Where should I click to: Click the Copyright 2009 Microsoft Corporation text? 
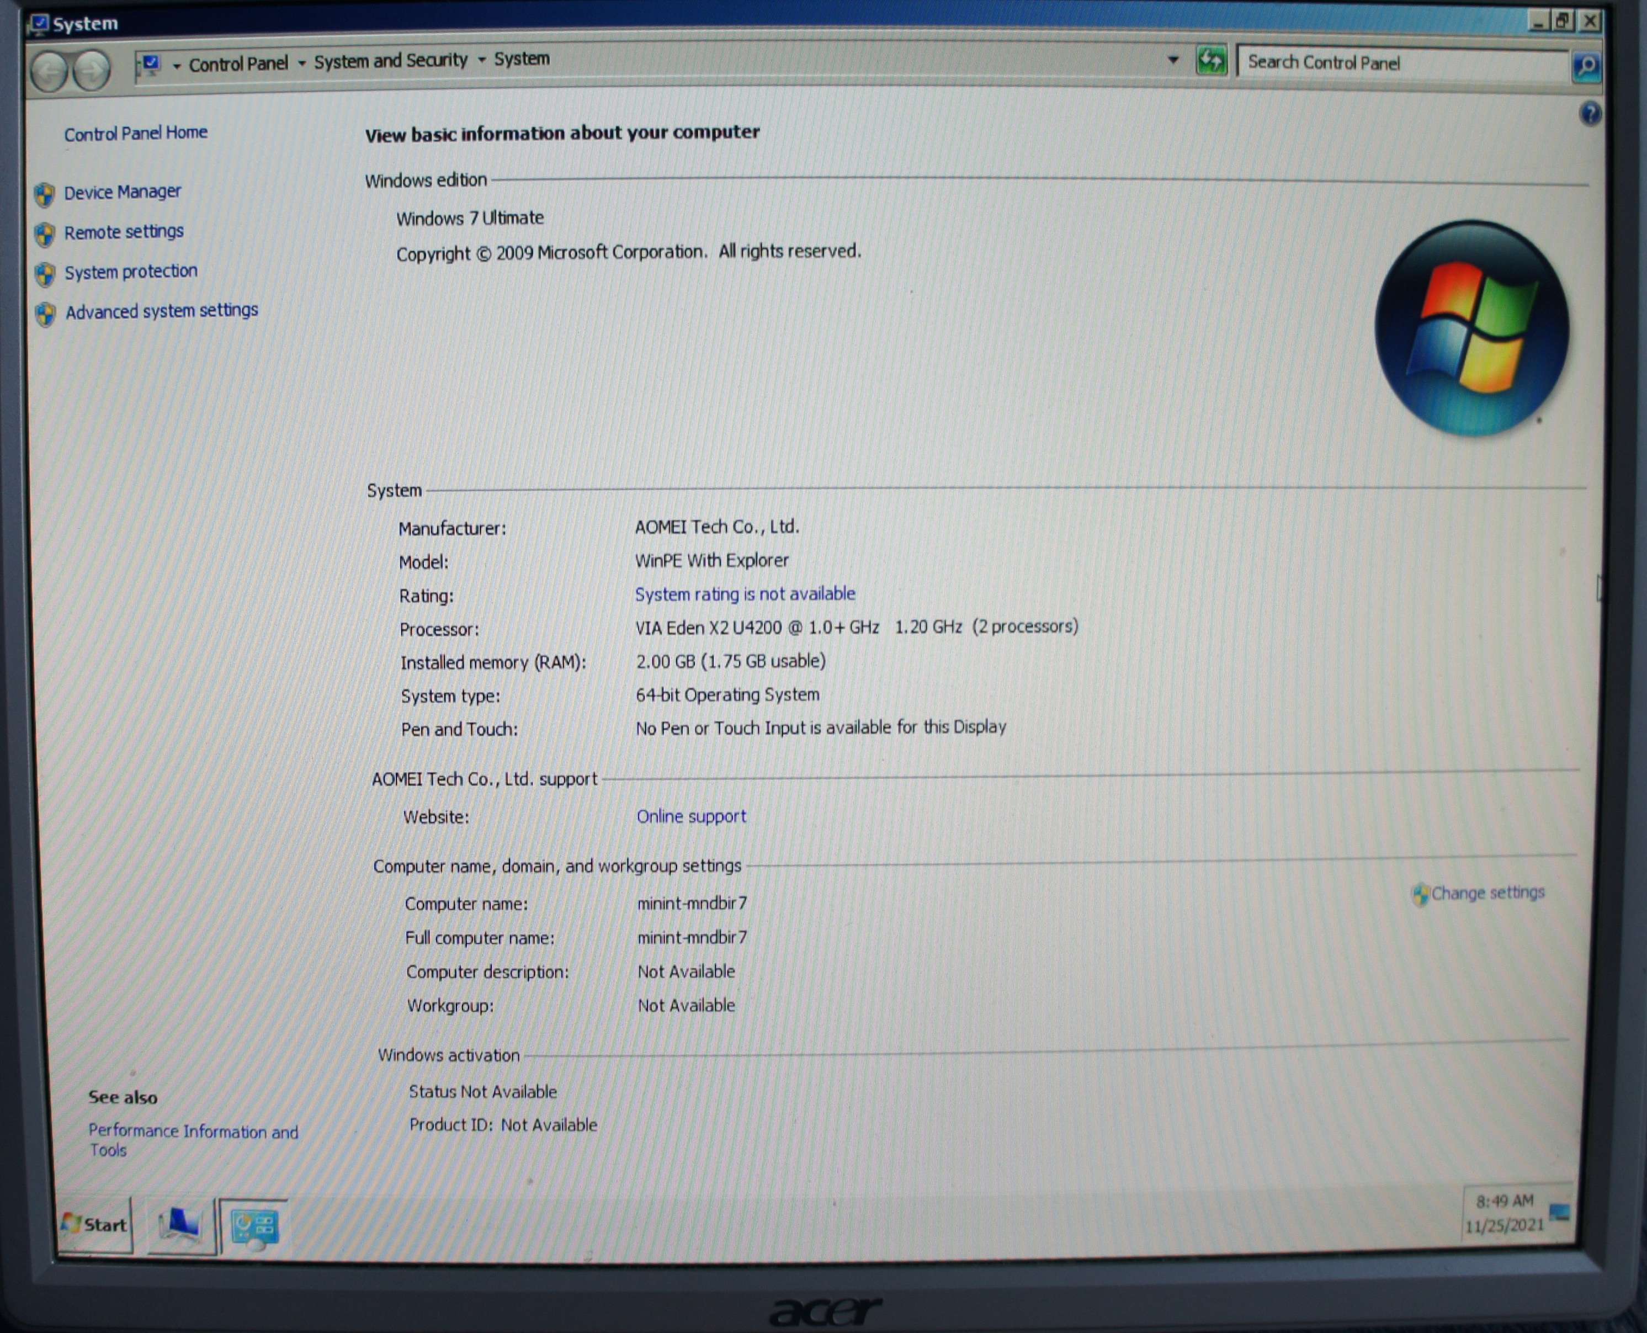628,253
